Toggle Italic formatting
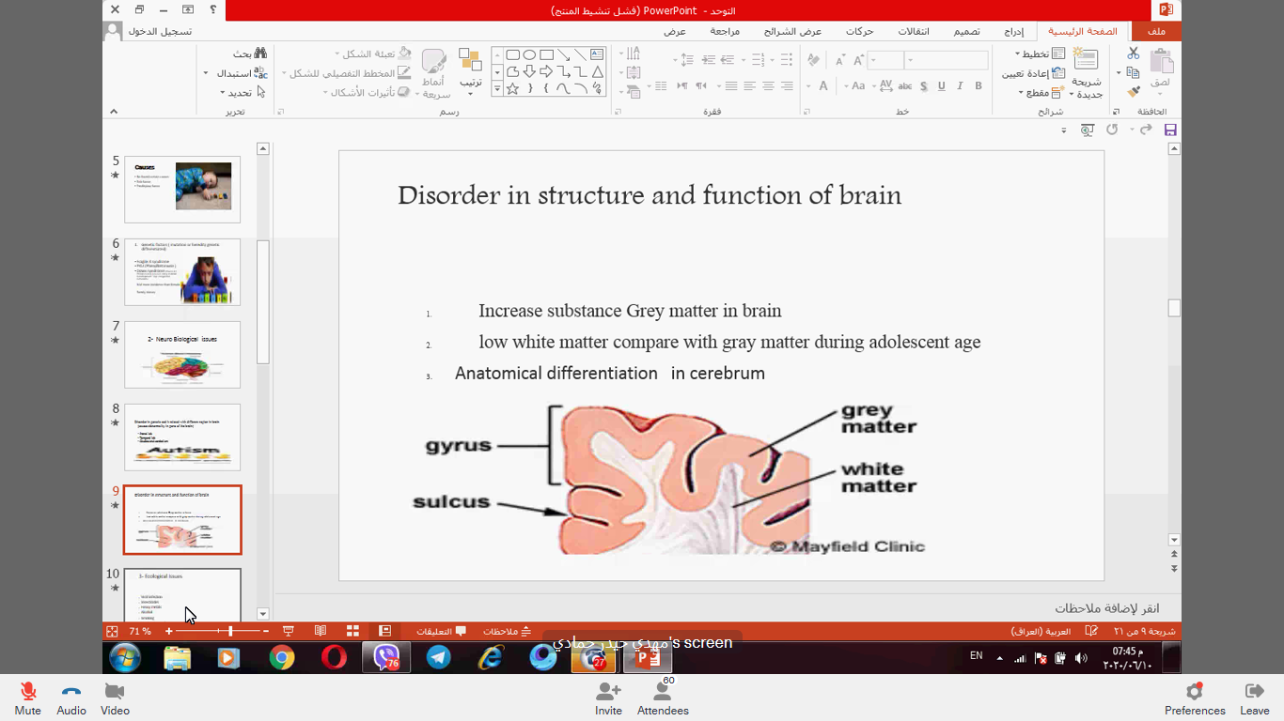 click(x=960, y=85)
